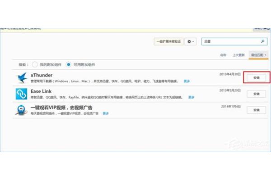Install the Ease Link add-on
The height and width of the screenshot is (180, 271).
click(x=257, y=94)
